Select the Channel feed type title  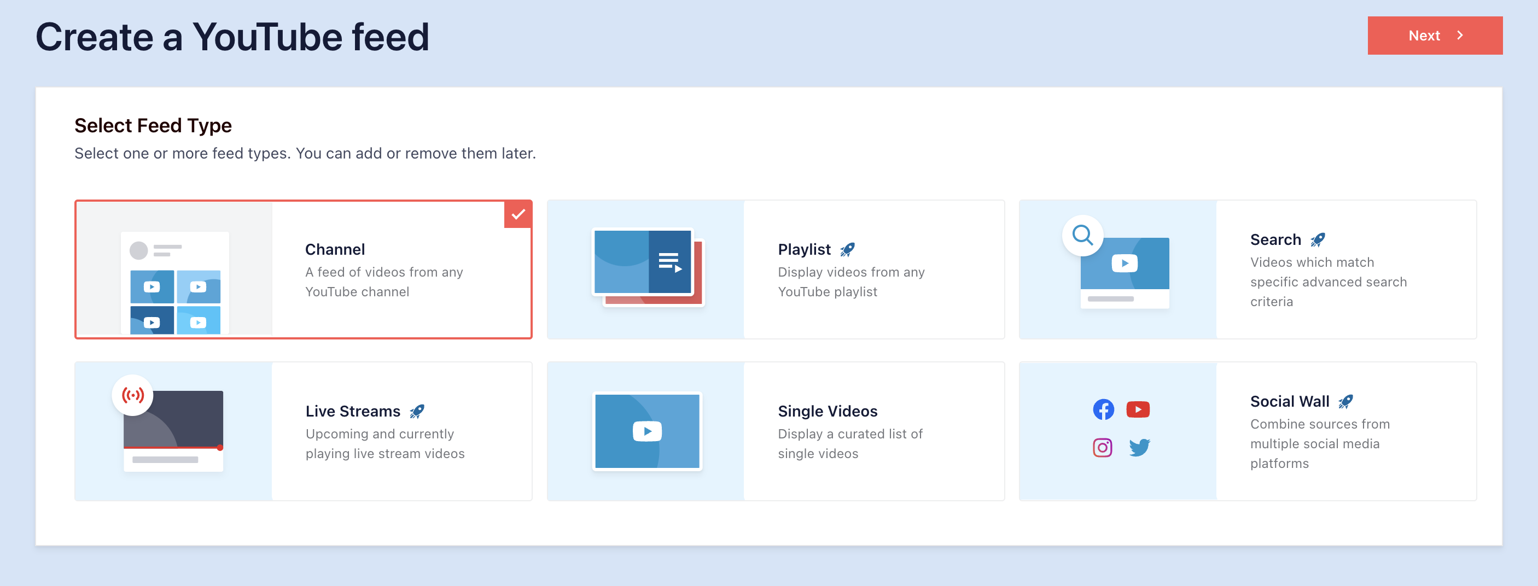pyautogui.click(x=335, y=249)
